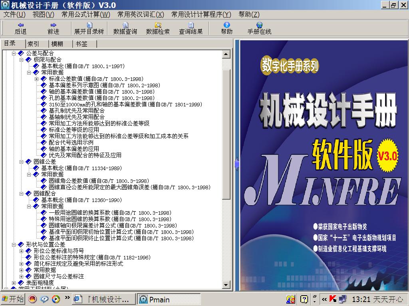
Task: Open the 文件(U) menu
Action: (x=14, y=15)
